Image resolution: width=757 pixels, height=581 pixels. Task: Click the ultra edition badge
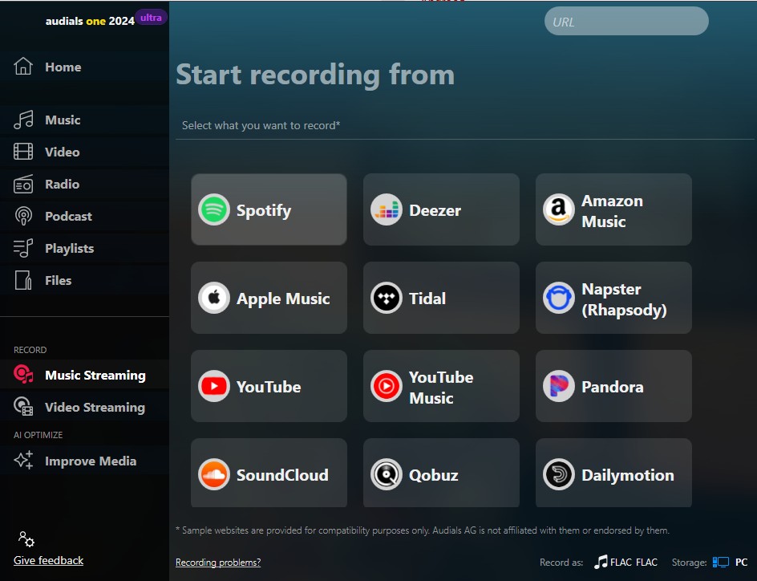(151, 18)
